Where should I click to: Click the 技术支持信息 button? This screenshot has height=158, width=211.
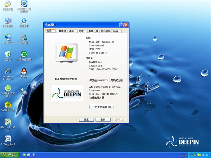(102, 107)
